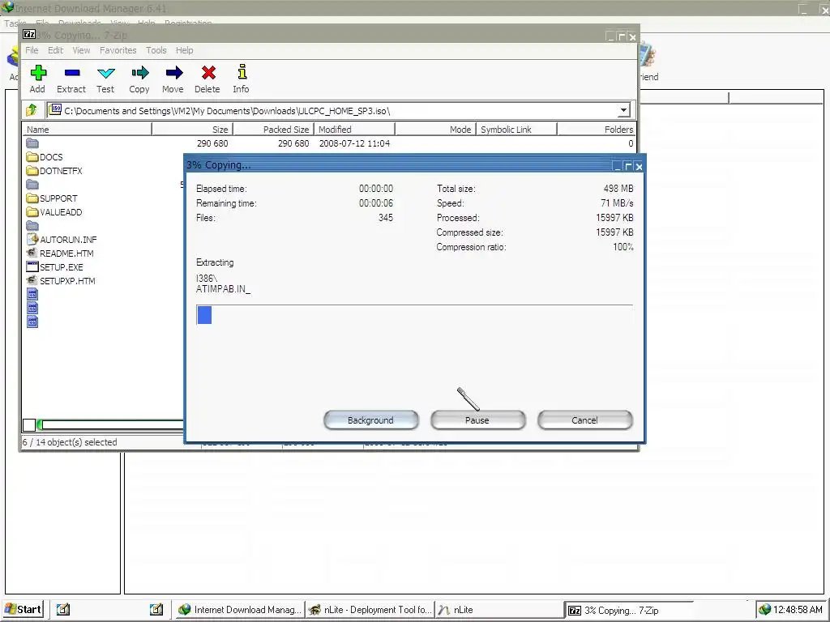
Task: Sort by the Packed Size column header
Action: point(274,129)
